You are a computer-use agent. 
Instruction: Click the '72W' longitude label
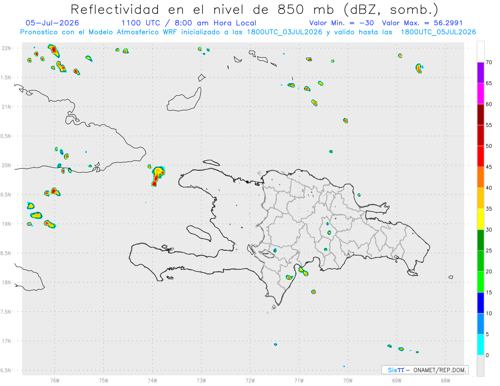pyautogui.click(x=250, y=380)
